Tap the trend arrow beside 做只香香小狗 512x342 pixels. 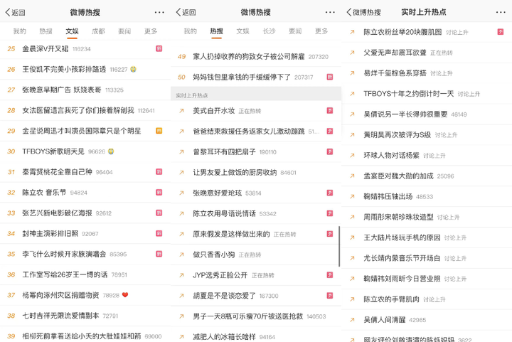pyautogui.click(x=181, y=255)
